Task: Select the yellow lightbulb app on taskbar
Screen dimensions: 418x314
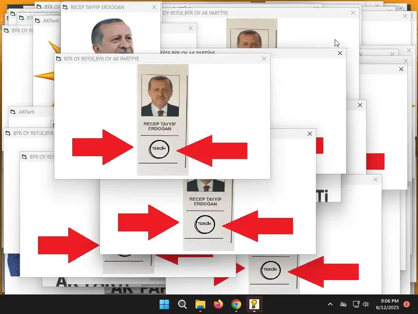Action: pos(254,304)
